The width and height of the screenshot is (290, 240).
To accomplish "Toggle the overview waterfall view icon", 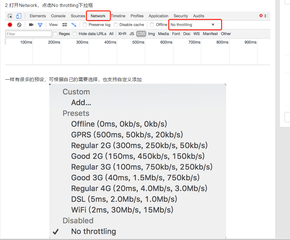I will click(x=74, y=25).
